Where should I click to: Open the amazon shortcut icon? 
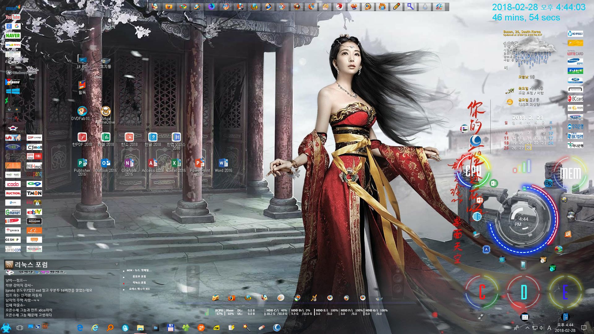pyautogui.click(x=34, y=221)
